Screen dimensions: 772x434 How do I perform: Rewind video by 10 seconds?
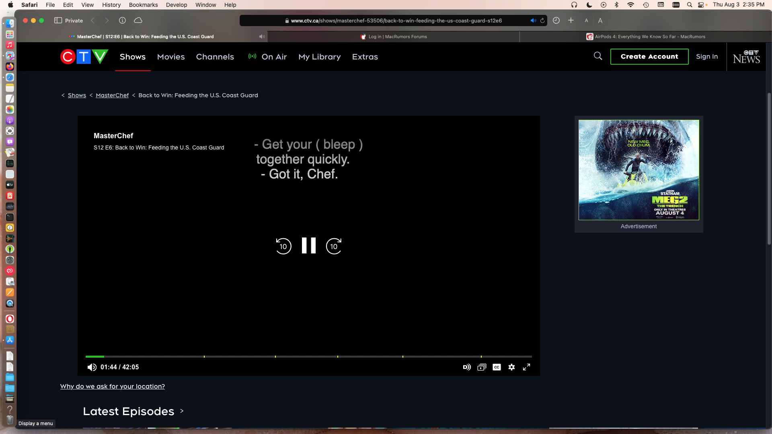click(283, 246)
